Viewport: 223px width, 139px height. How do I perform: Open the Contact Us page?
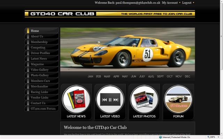42,103
